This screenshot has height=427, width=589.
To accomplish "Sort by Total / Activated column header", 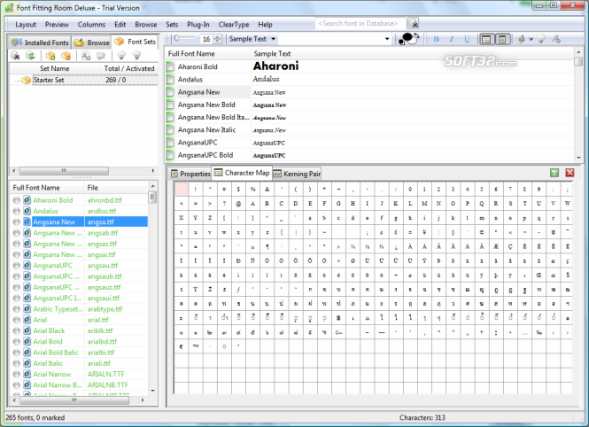I will pos(129,69).
